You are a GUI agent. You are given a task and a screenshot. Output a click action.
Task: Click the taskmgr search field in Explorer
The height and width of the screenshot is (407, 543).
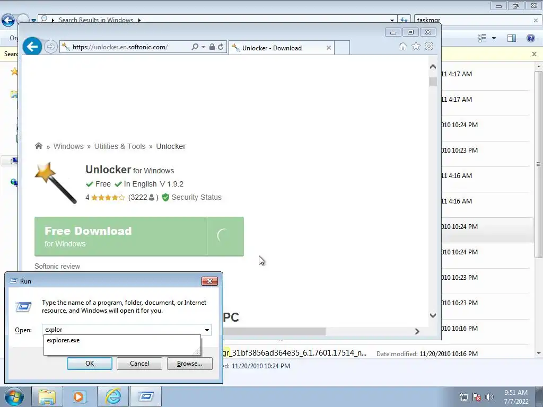point(472,20)
